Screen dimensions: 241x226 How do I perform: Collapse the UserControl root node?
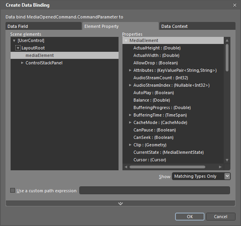point(14,40)
